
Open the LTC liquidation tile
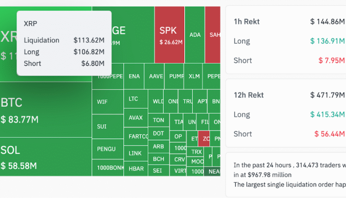(135, 99)
